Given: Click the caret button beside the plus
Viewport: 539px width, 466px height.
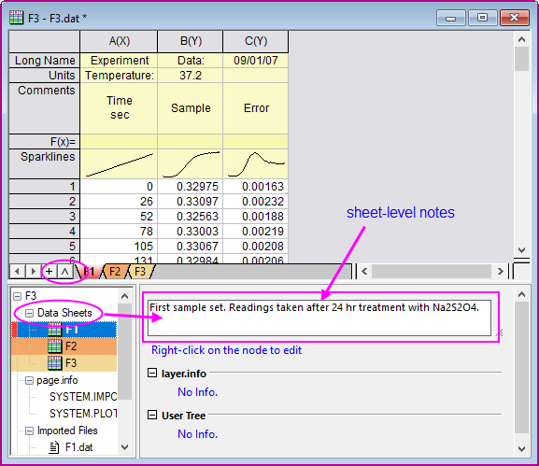Looking at the screenshot, I should [64, 272].
